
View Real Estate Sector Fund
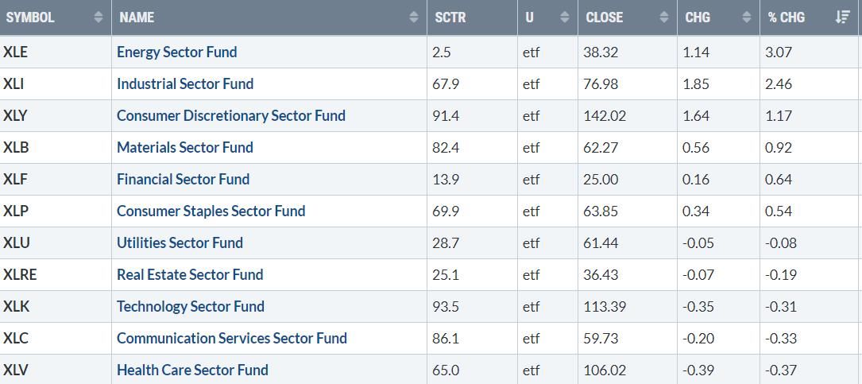(190, 275)
